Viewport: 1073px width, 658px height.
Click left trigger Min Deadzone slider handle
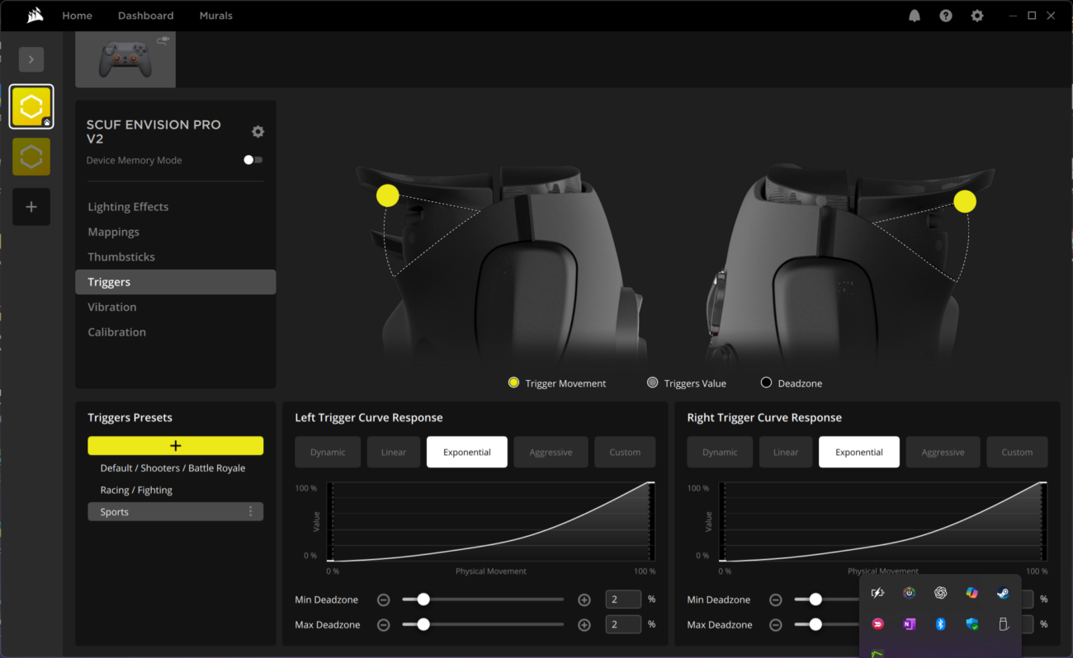coord(423,599)
